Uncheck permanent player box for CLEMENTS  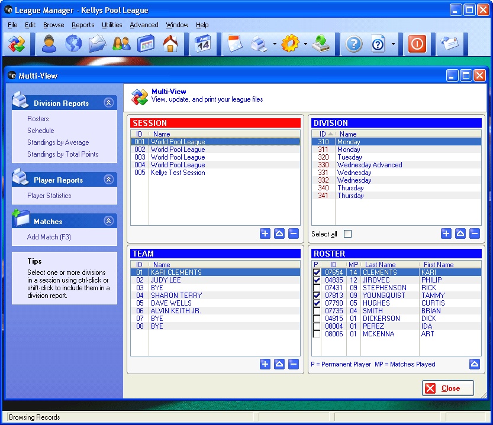tap(317, 272)
